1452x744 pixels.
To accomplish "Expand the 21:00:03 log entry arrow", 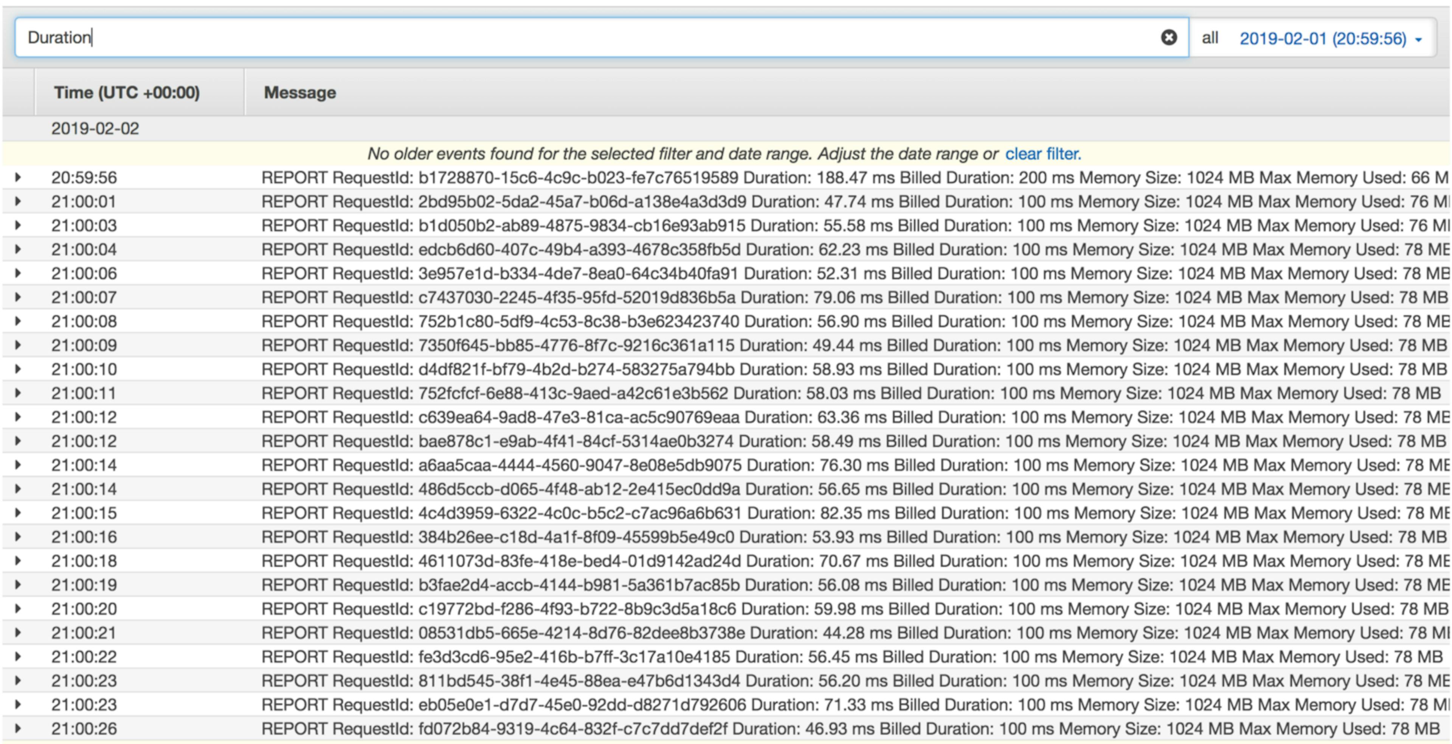I will pyautogui.click(x=18, y=225).
